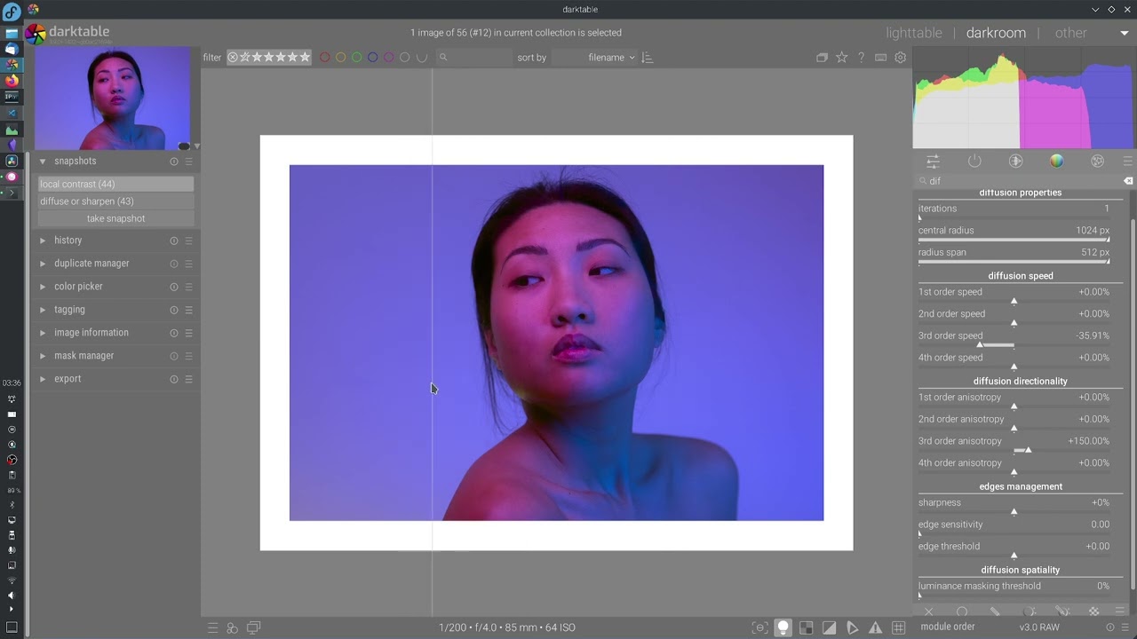Click the navigation preview thumbnail
Viewport: 1137px width, 639px height.
pos(112,99)
